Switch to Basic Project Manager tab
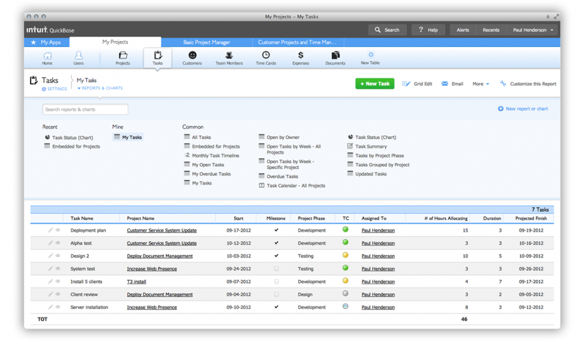581x341 pixels. pos(207,42)
